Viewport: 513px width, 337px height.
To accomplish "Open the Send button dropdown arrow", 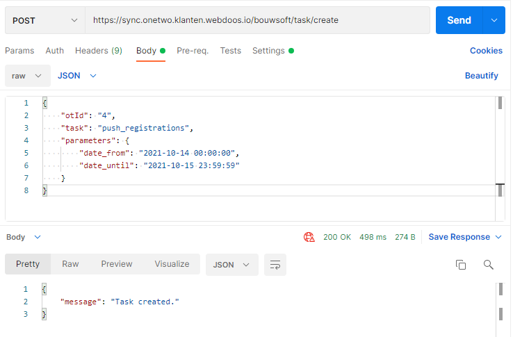I will click(x=494, y=20).
